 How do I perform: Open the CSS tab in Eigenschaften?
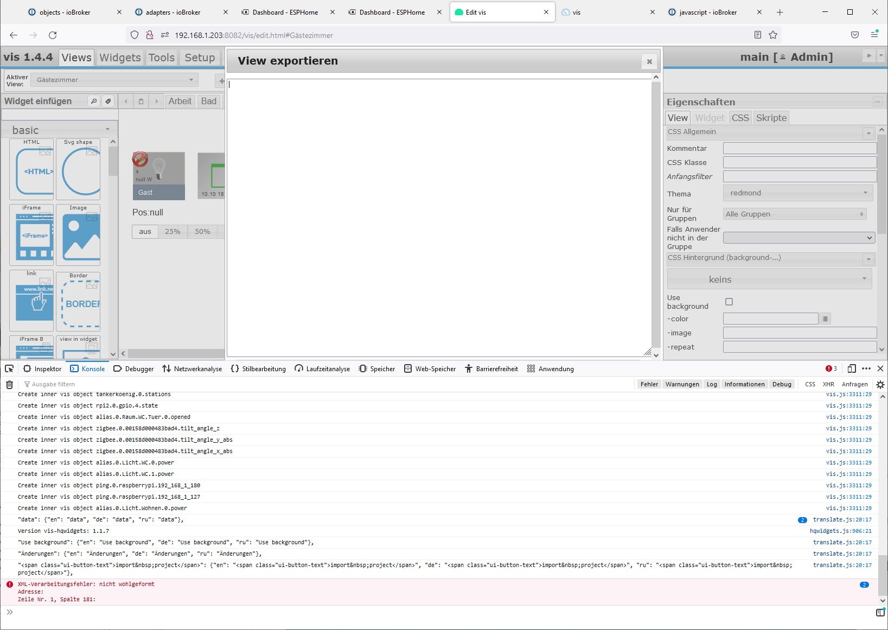[x=740, y=117]
